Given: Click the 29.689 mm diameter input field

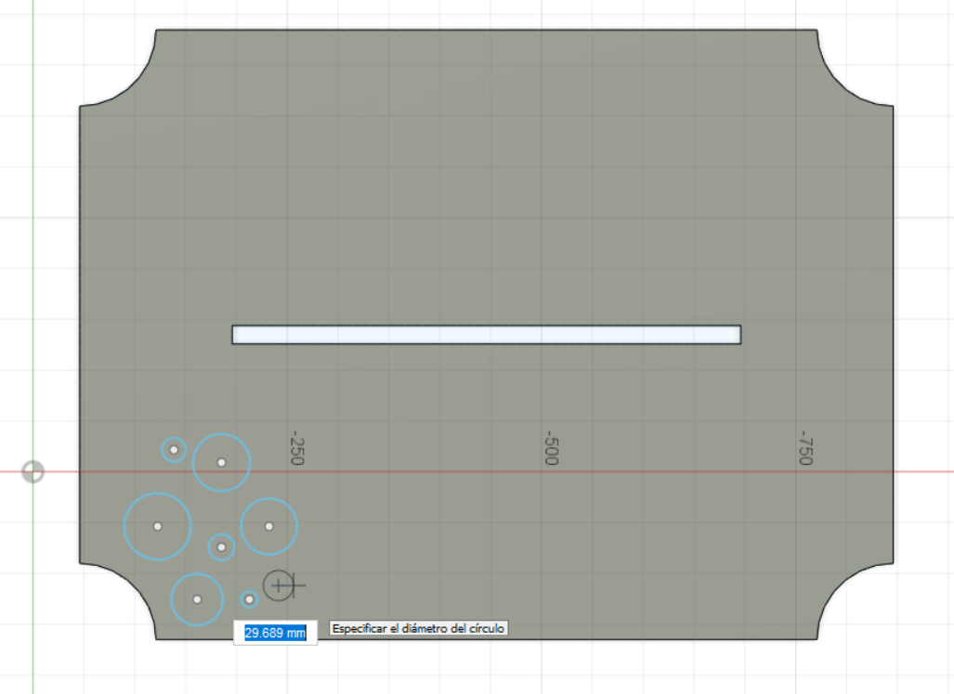Looking at the screenshot, I should pos(275,633).
